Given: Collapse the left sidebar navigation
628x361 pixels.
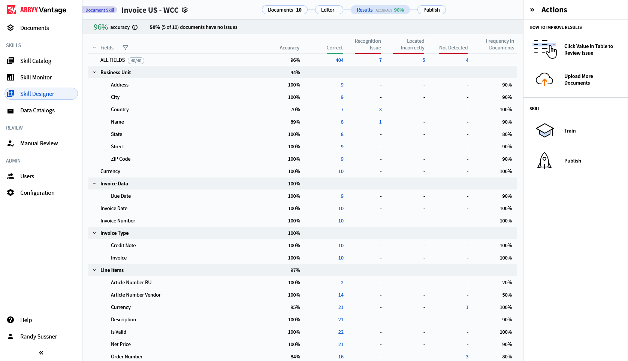Looking at the screenshot, I should point(41,353).
